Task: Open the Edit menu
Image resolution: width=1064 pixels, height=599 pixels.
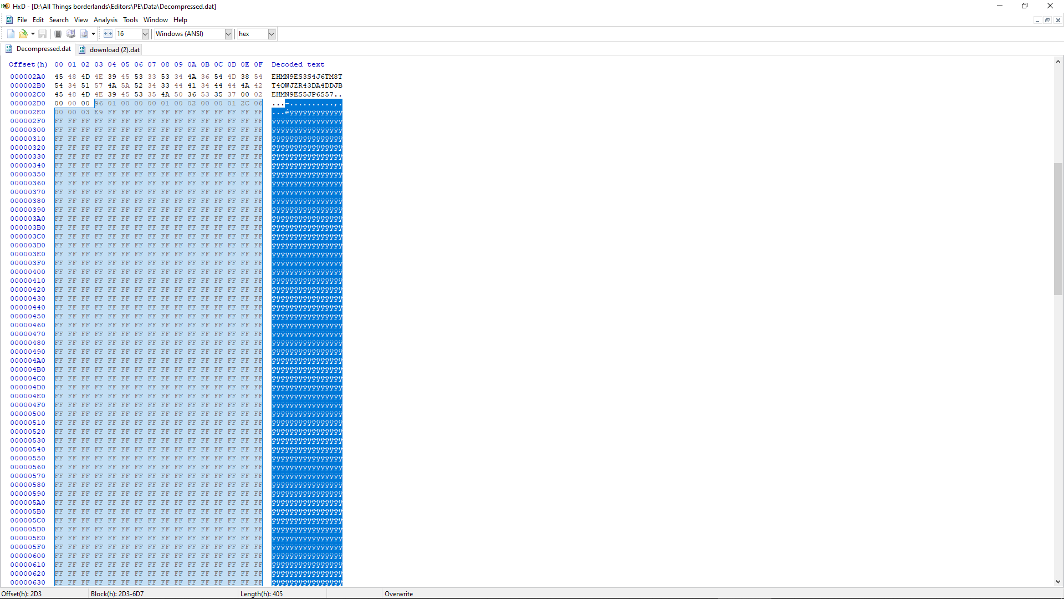Action: [38, 19]
